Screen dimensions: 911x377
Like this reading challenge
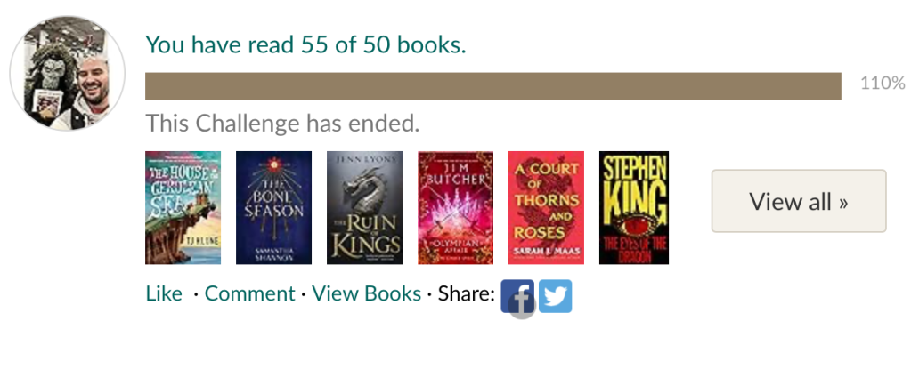point(164,294)
